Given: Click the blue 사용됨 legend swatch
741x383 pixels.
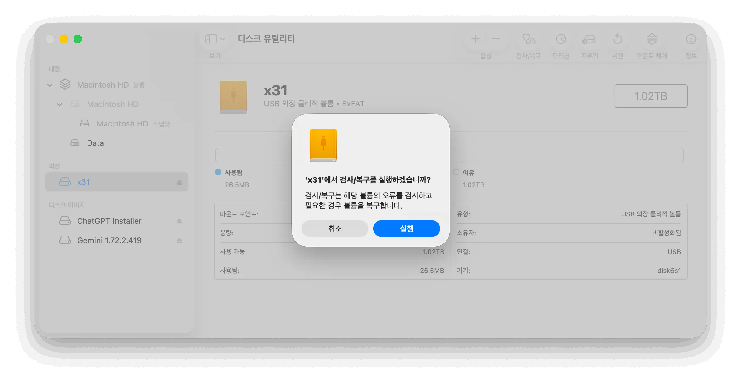Looking at the screenshot, I should [218, 172].
